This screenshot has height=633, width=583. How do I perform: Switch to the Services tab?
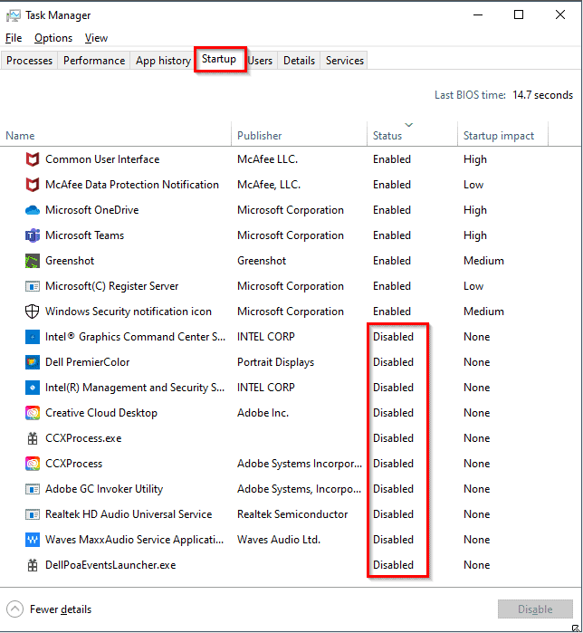(345, 61)
